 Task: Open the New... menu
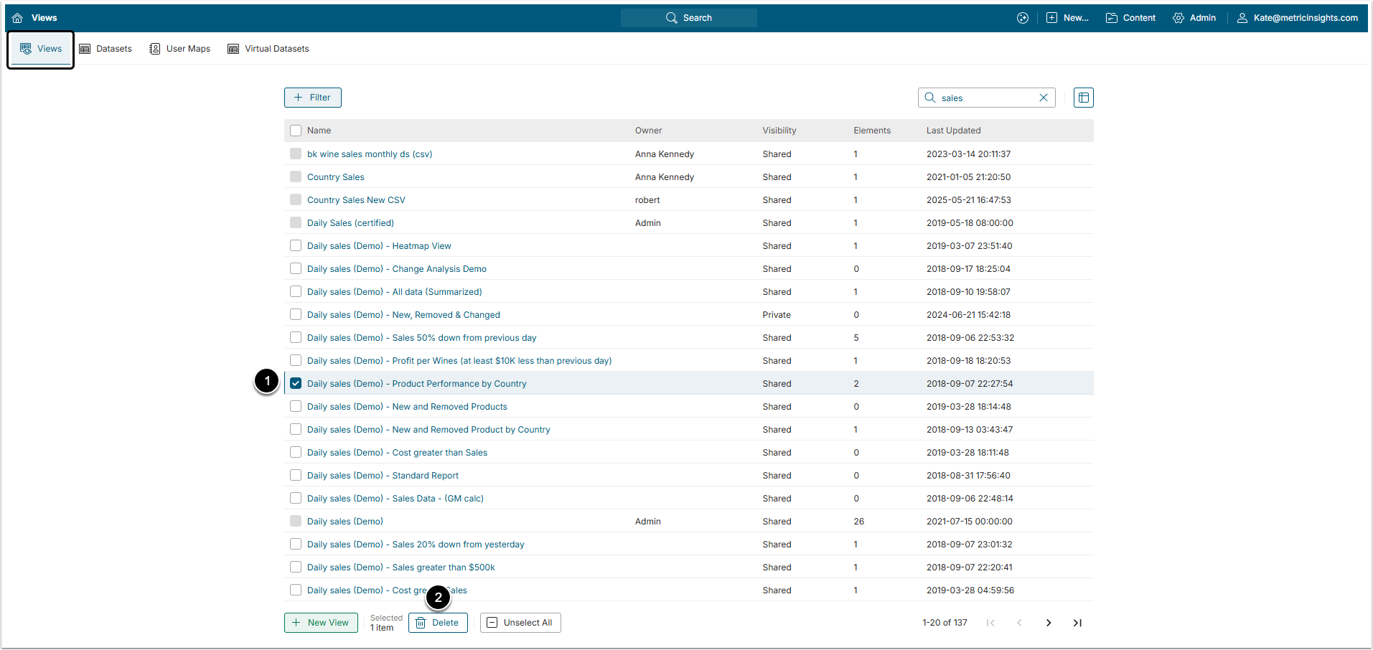click(x=1067, y=18)
